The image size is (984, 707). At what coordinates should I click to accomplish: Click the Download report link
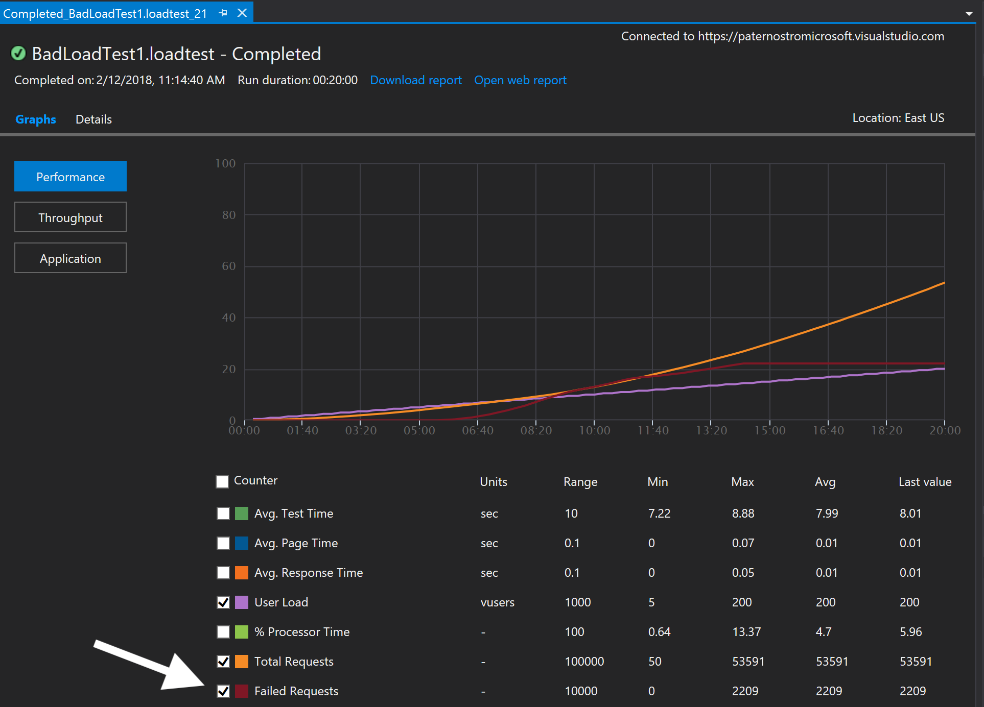coord(415,80)
